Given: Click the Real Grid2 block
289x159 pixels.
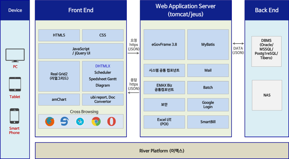Looking at the screenshot, I should pos(59,76).
